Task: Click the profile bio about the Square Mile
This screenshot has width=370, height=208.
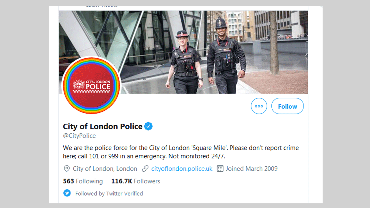Action: 181,152
